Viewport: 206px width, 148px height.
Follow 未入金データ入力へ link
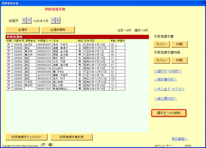pyautogui.click(x=169, y=89)
